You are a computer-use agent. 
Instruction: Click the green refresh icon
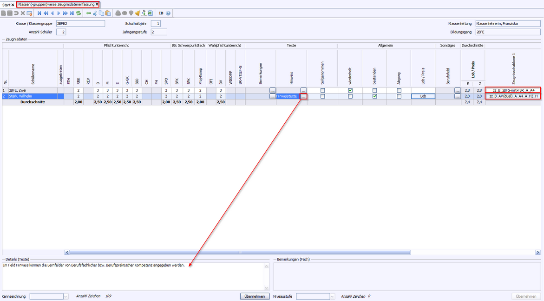tap(79, 13)
